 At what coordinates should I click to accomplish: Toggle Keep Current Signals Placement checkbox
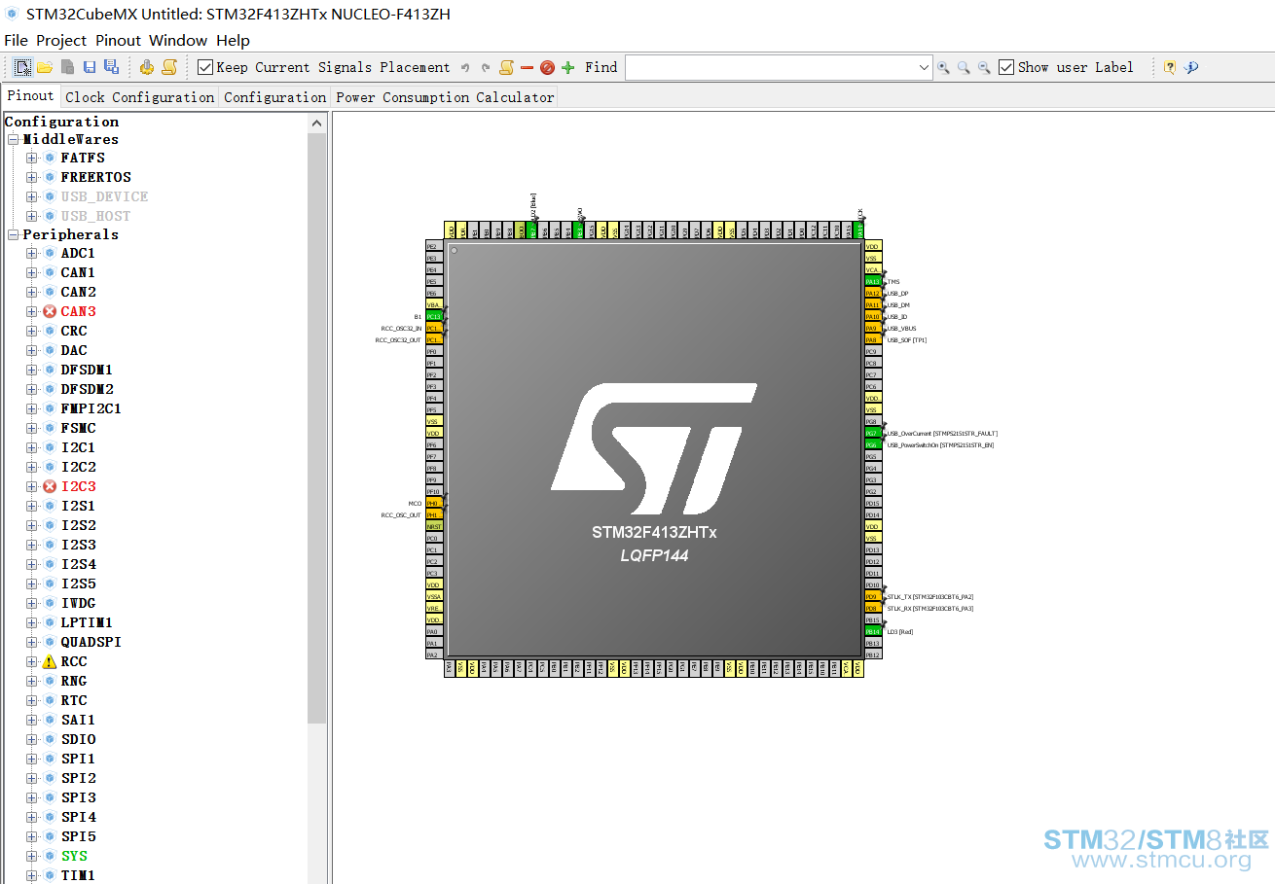[205, 67]
